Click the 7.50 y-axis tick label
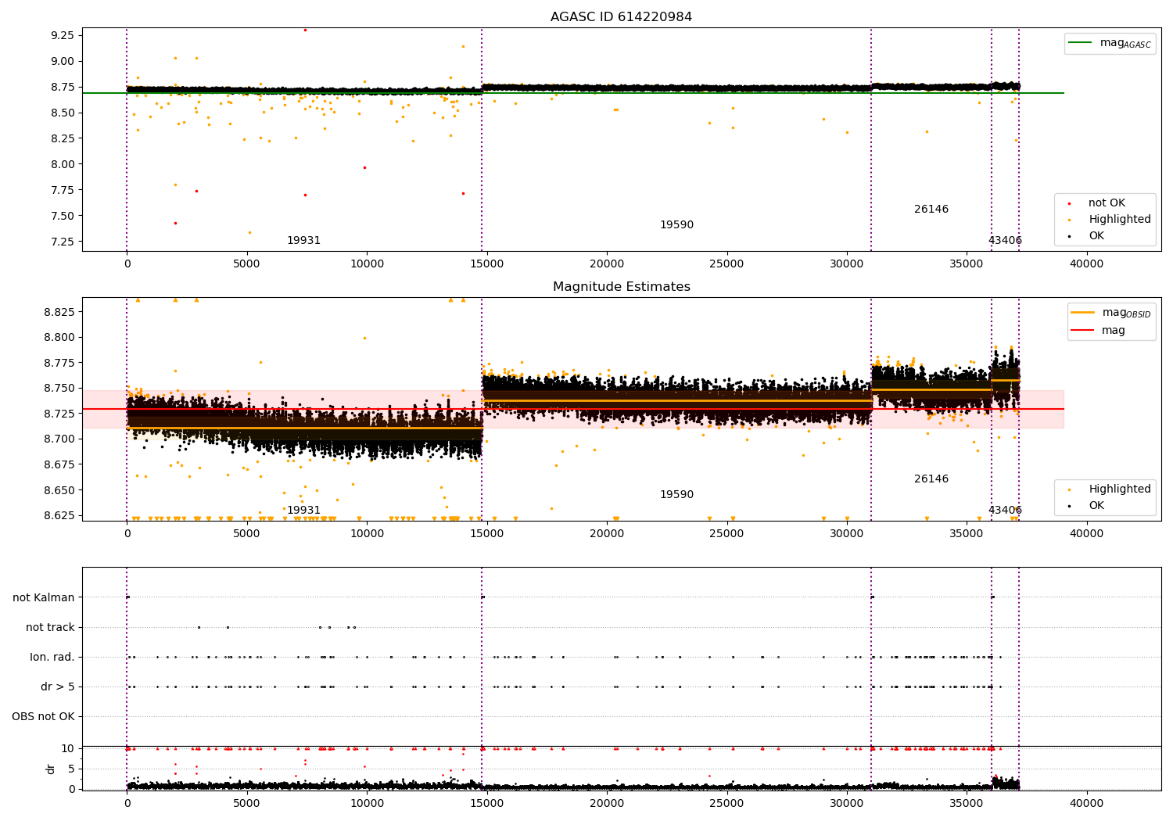Viewport: 1173px width, 821px height. tap(62, 216)
